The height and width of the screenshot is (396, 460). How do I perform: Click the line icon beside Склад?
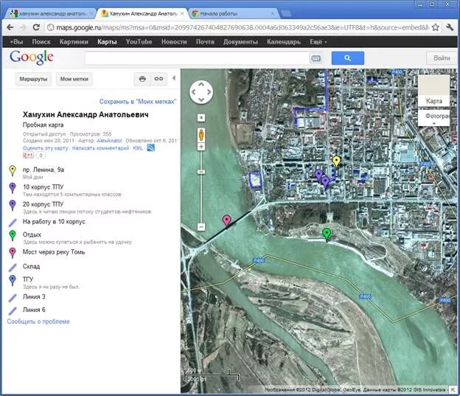[13, 268]
